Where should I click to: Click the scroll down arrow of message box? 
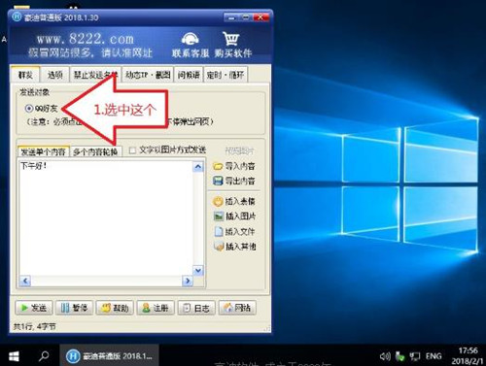pyautogui.click(x=198, y=270)
